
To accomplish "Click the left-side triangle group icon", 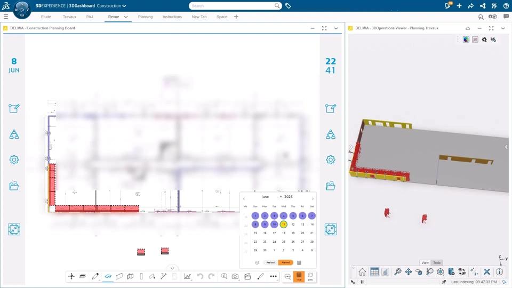I will click(14, 134).
